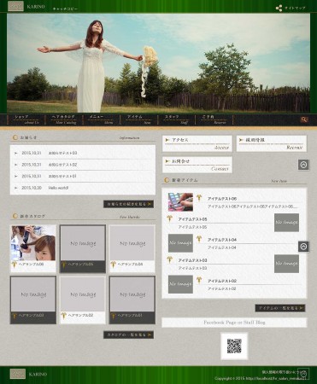317x384 pixels.
Task: Click the KARINO site title text in header
Action: (36, 7)
